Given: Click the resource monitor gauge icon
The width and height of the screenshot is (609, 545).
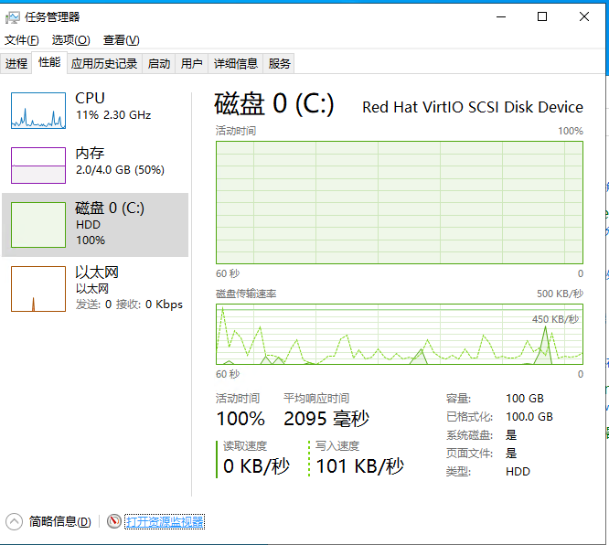Looking at the screenshot, I should pyautogui.click(x=114, y=521).
